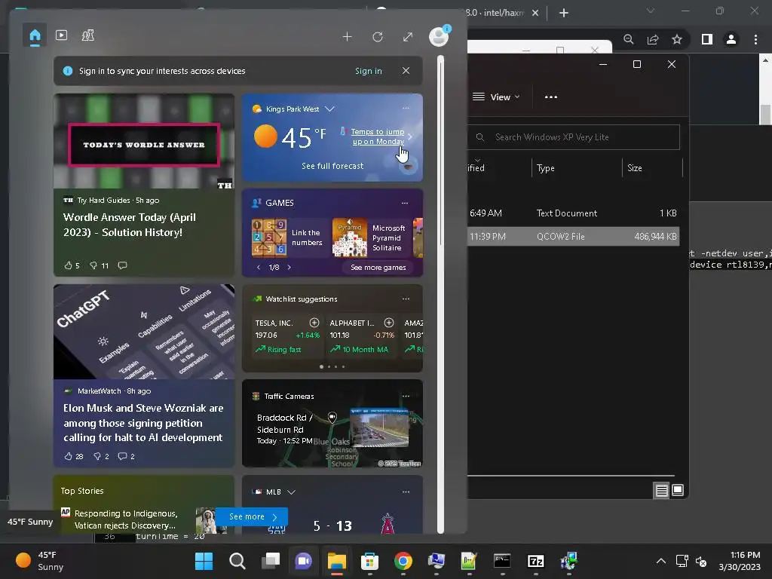Switch File Explorer to large thumbnails view
Viewport: 772px width, 579px height.
click(x=678, y=490)
